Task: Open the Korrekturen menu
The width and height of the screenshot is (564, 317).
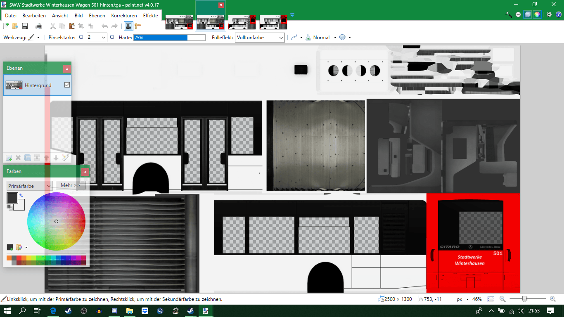Action: pos(124,16)
